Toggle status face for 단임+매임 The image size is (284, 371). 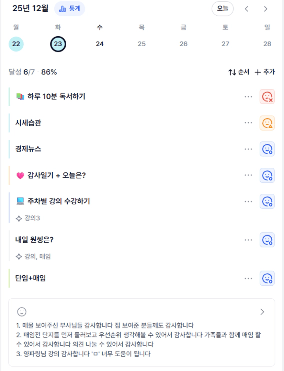click(x=267, y=278)
